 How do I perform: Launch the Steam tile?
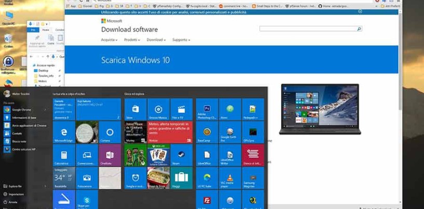coord(182,155)
